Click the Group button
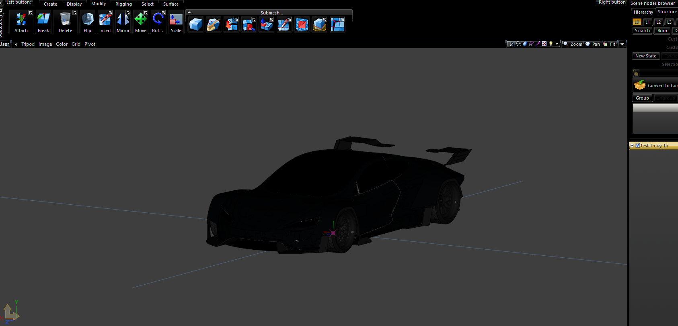The image size is (678, 326). [x=642, y=98]
